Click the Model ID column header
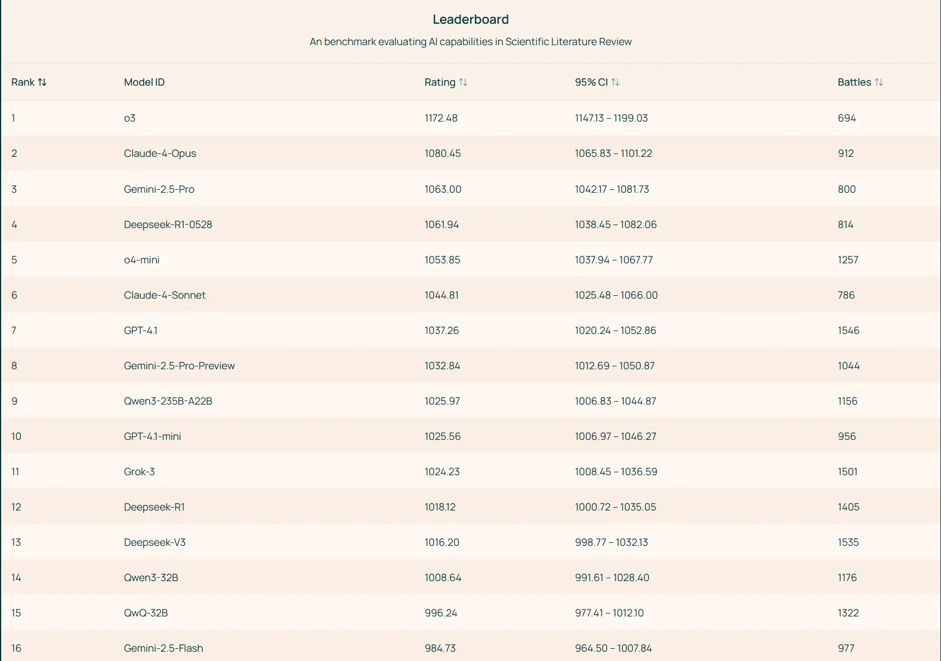Image resolution: width=941 pixels, height=661 pixels. tap(144, 82)
